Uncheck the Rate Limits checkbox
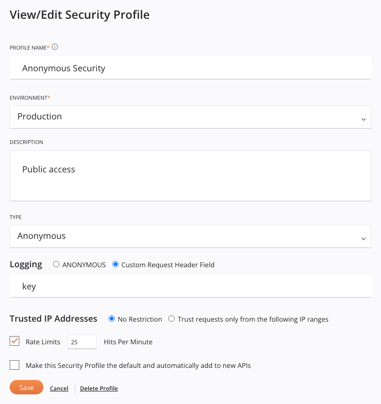The width and height of the screenshot is (381, 404). coord(14,341)
